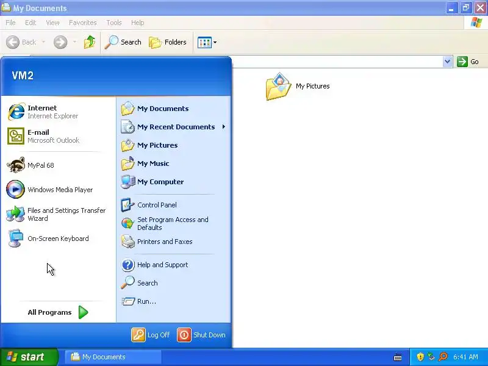
Task: Launch On-Screen Keyboard
Action: [x=58, y=239]
